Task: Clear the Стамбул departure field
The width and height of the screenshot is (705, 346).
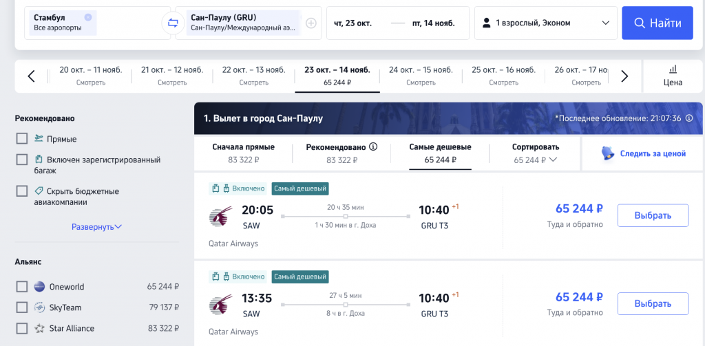Action: click(88, 17)
